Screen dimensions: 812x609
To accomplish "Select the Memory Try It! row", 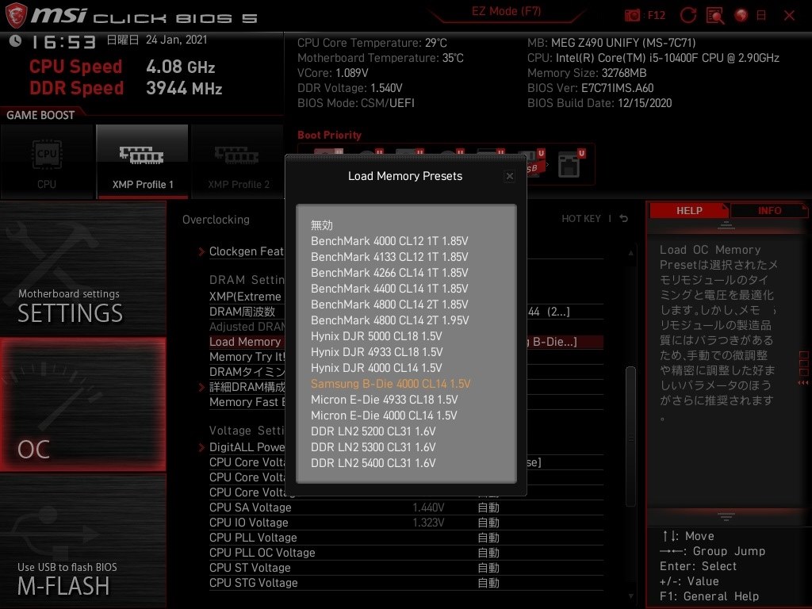I will [x=406, y=357].
